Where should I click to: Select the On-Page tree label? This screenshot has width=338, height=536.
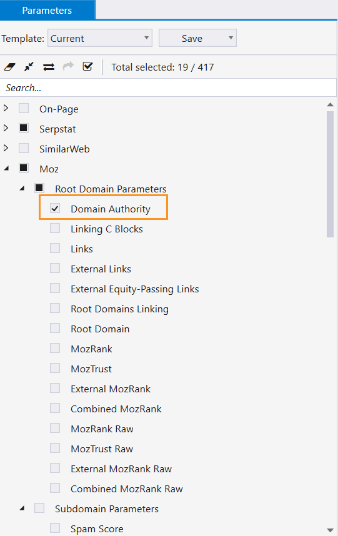tap(59, 109)
